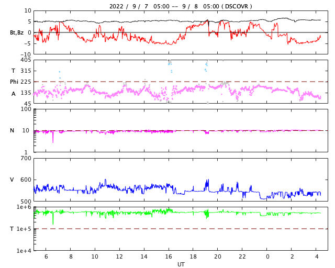Click the "A" label below Phi

14,94
